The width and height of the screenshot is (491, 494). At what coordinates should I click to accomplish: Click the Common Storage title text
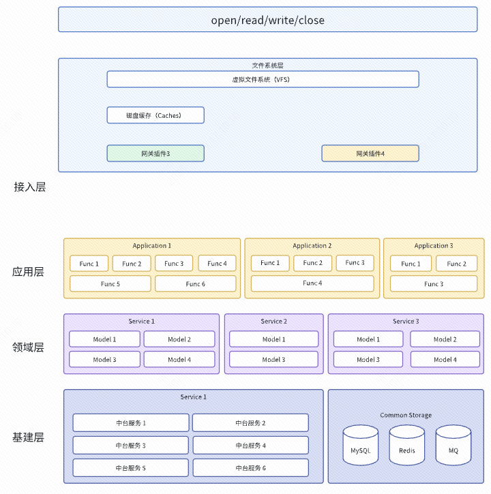coord(406,415)
